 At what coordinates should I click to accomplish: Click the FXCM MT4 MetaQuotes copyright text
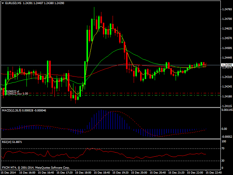(36, 168)
